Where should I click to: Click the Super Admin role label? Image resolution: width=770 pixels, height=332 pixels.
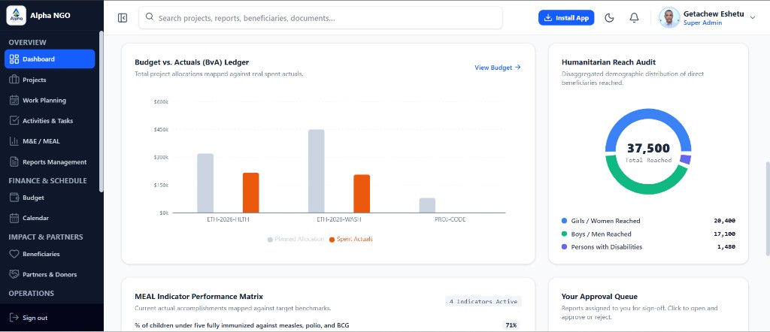(703, 23)
